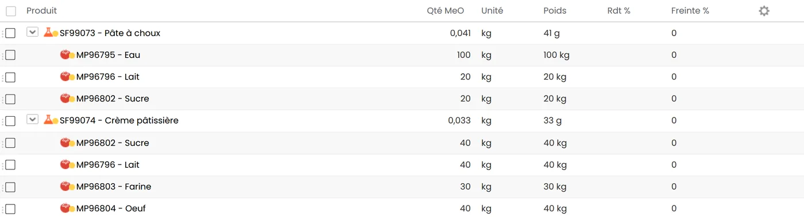Viewport: 804px width, 217px height.
Task: Click the tomato icon beside MP96795 - Eau
Action: (x=65, y=55)
